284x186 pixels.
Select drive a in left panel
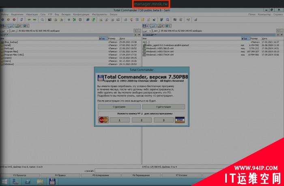click(3, 26)
